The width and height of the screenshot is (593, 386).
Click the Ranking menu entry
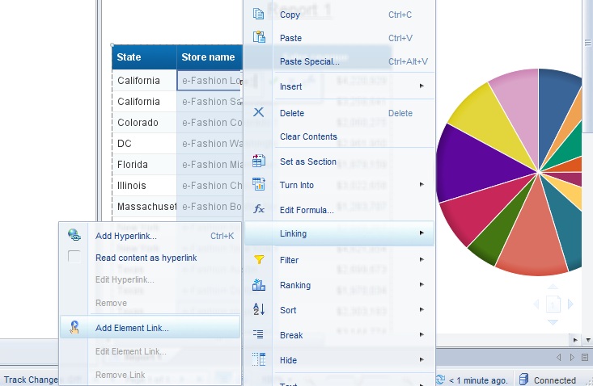pos(340,285)
